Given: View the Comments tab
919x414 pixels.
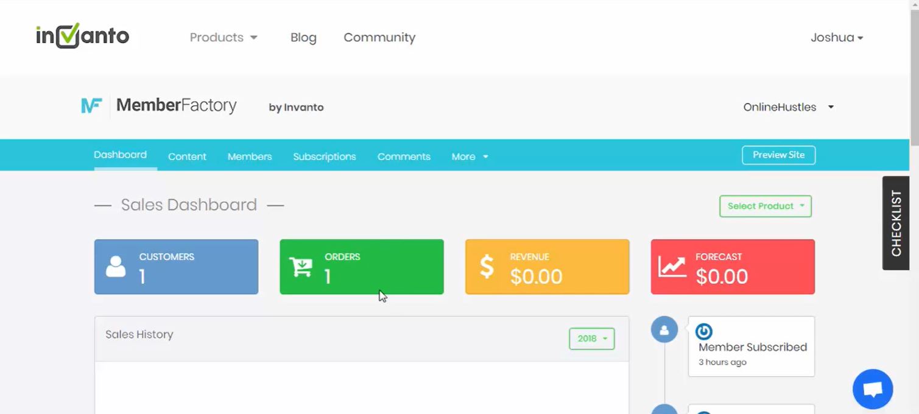Looking at the screenshot, I should coord(404,156).
